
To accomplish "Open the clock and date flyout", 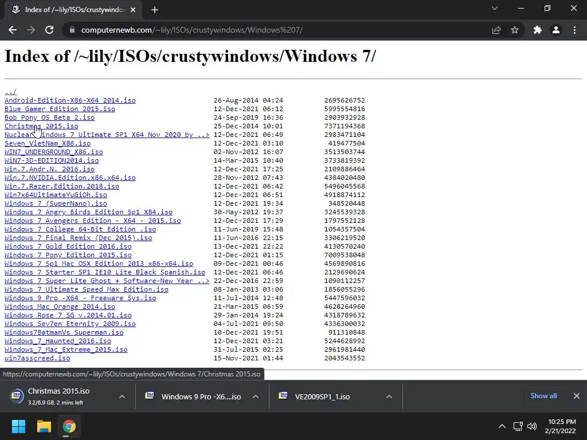I will pos(560,426).
